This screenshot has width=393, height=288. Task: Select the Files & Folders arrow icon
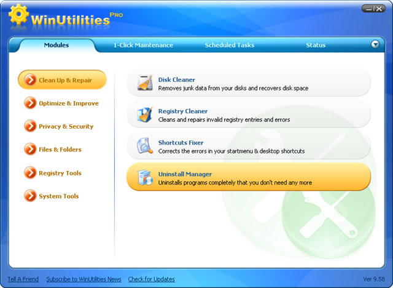pyautogui.click(x=30, y=149)
